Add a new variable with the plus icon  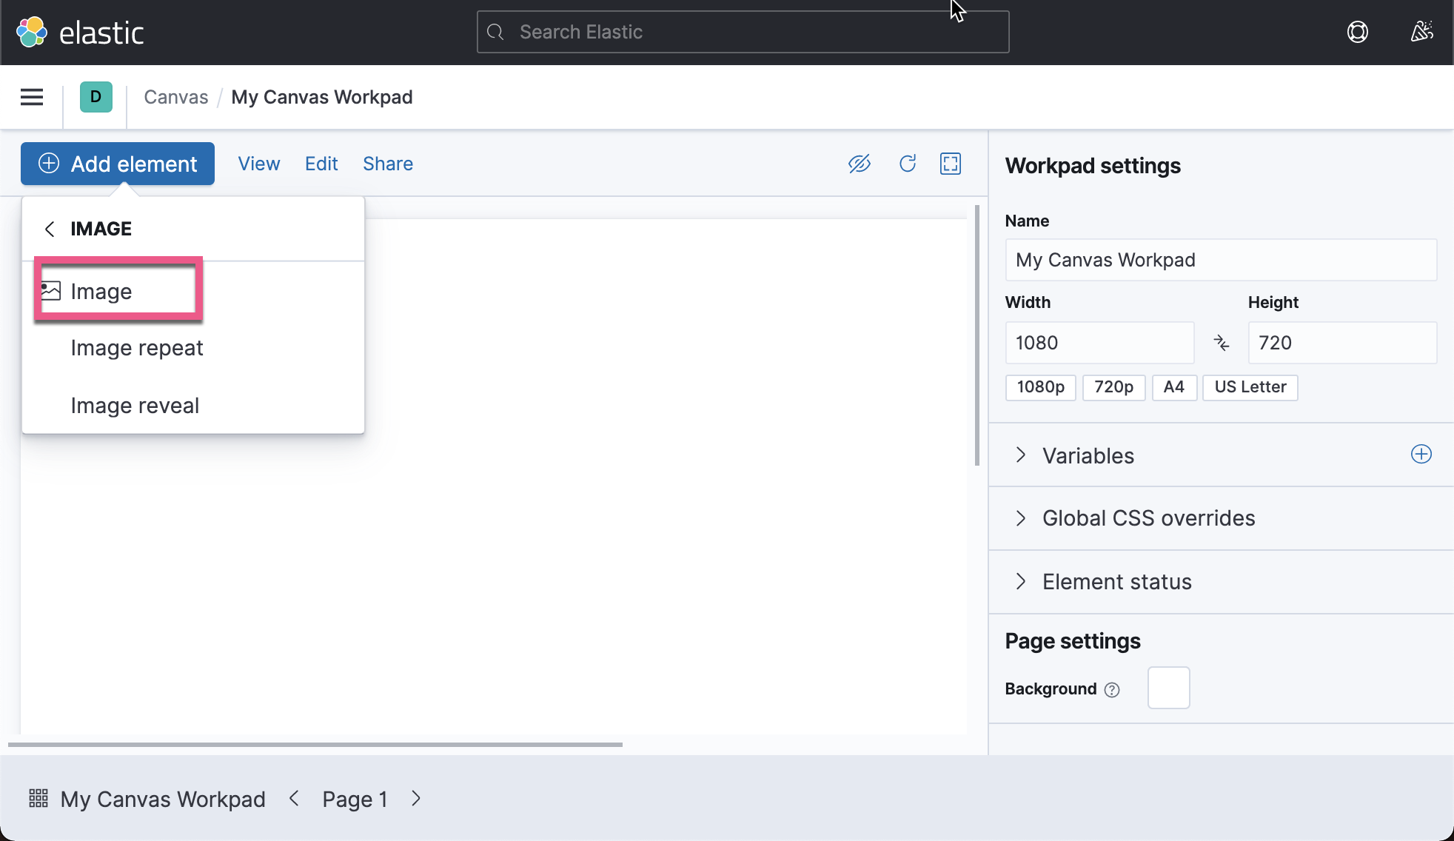pos(1421,455)
